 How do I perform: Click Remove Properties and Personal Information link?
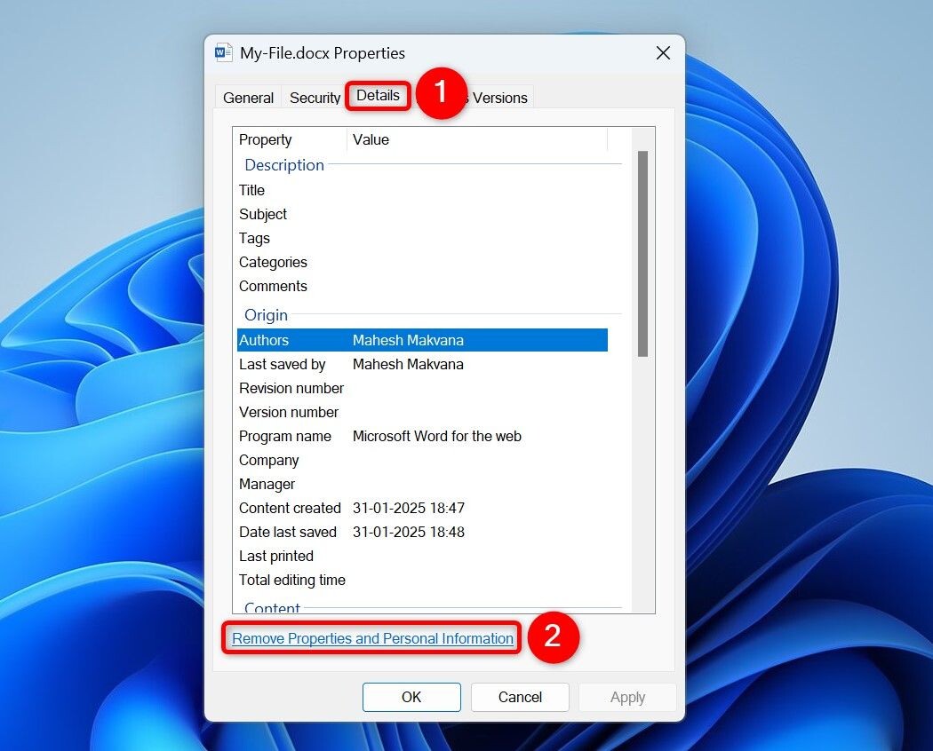click(372, 638)
